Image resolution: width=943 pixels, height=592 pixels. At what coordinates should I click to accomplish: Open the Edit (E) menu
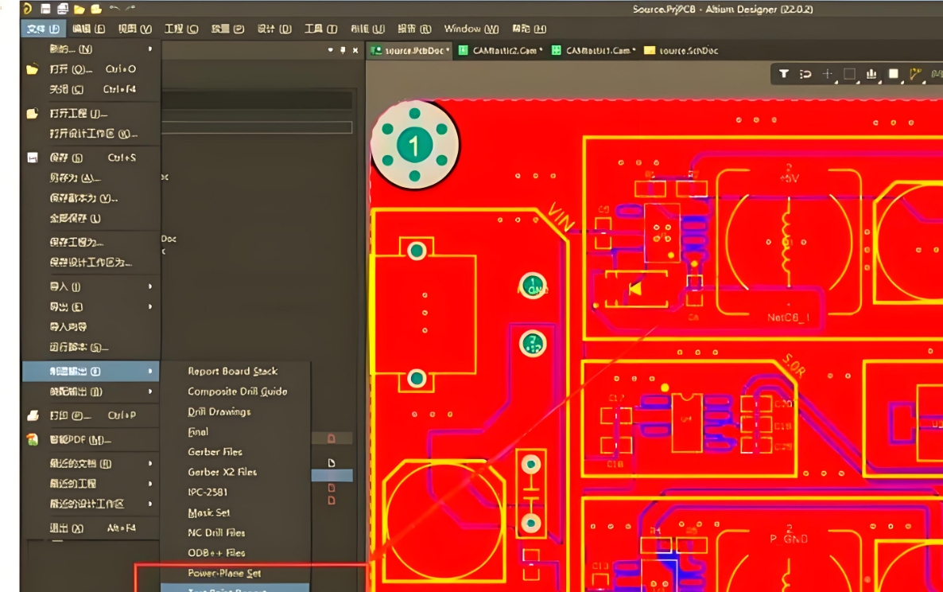pos(88,29)
